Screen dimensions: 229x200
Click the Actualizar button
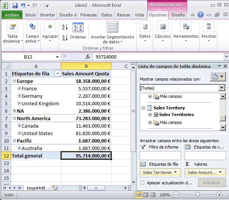211,183
